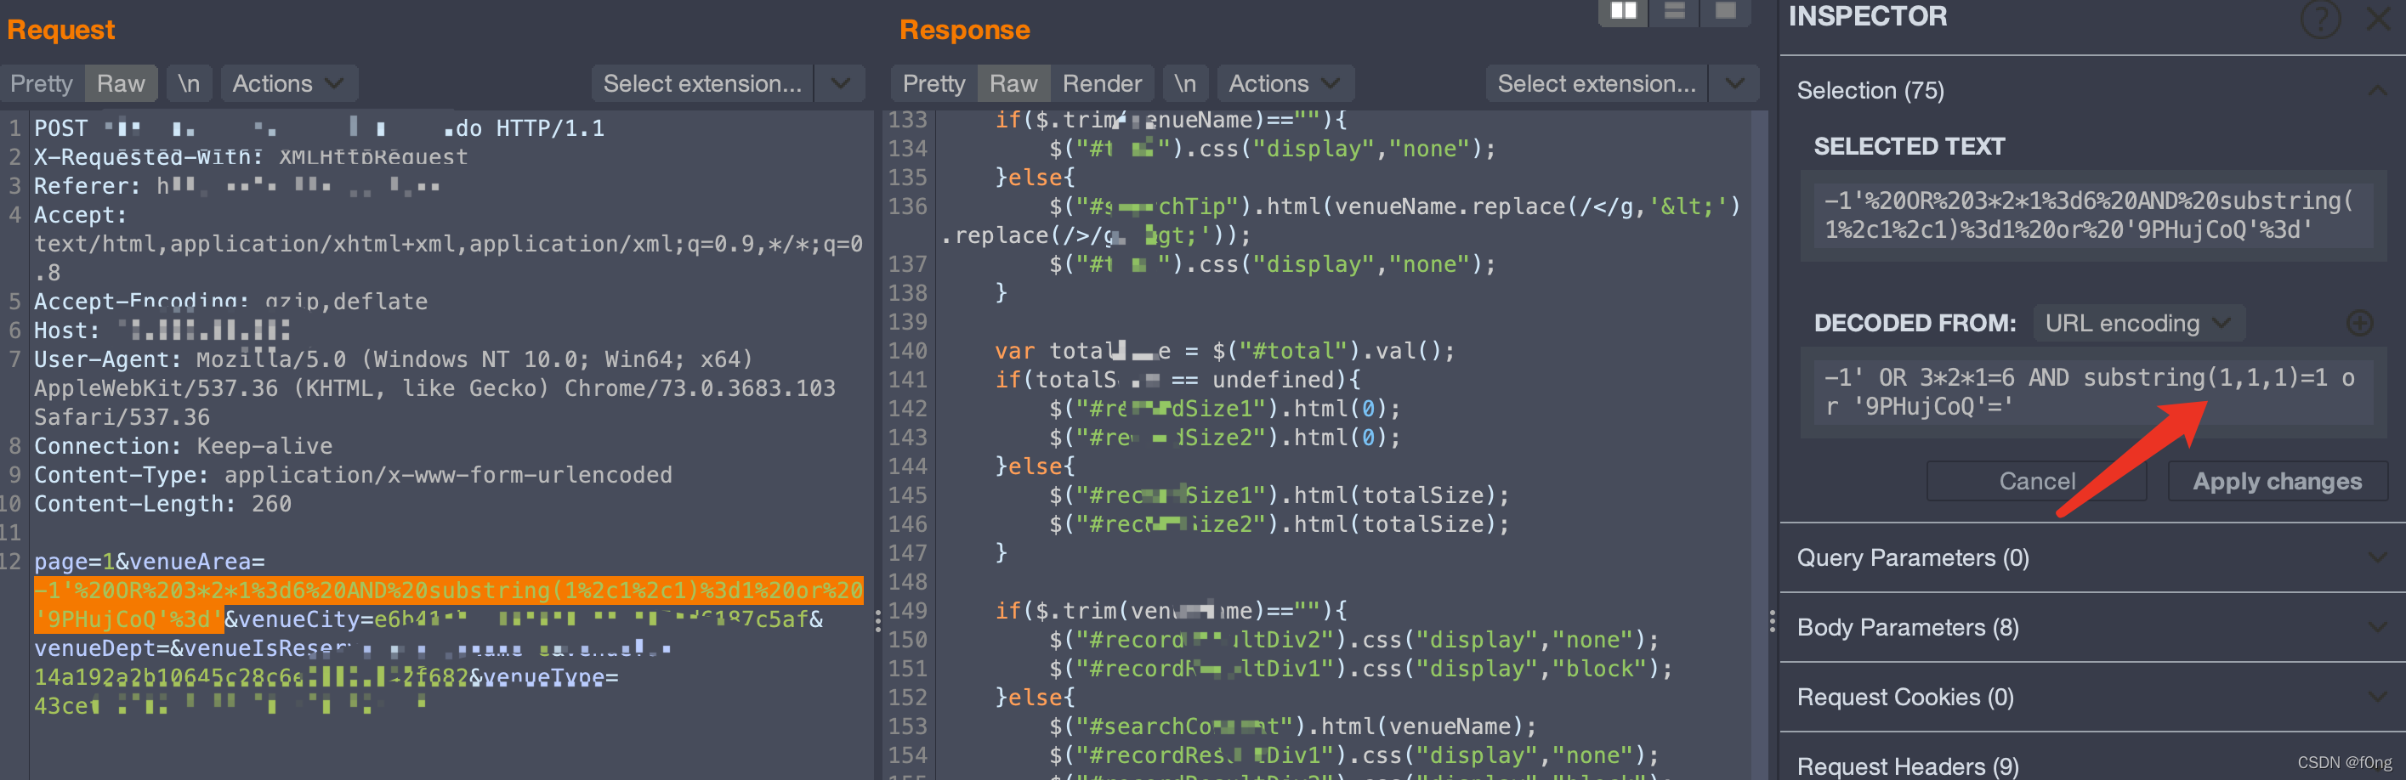2406x780 pixels.
Task: Click the POST request line
Action: click(x=320, y=127)
